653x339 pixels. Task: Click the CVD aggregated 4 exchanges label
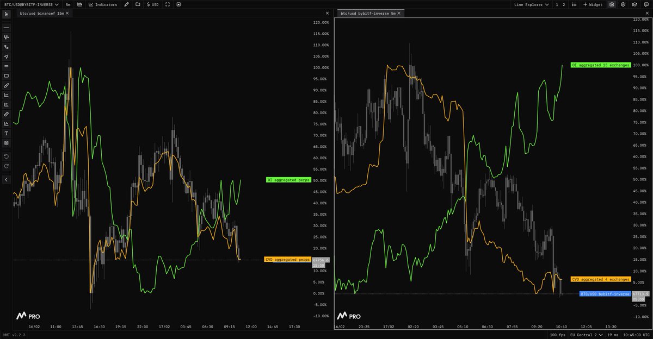coord(600,279)
